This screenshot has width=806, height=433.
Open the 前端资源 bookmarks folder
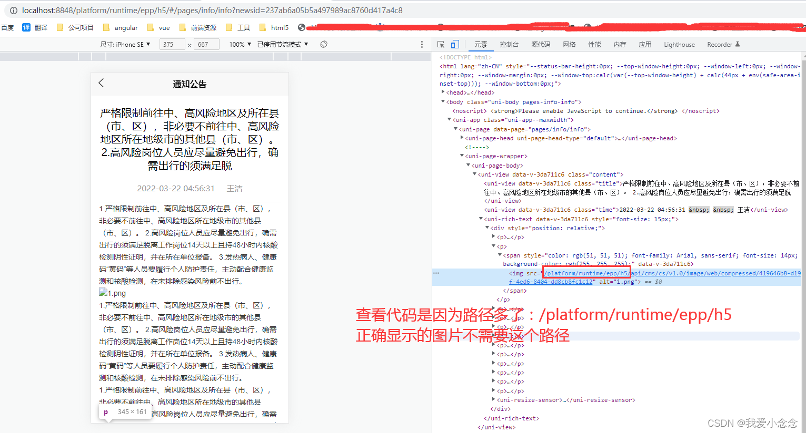tap(198, 27)
